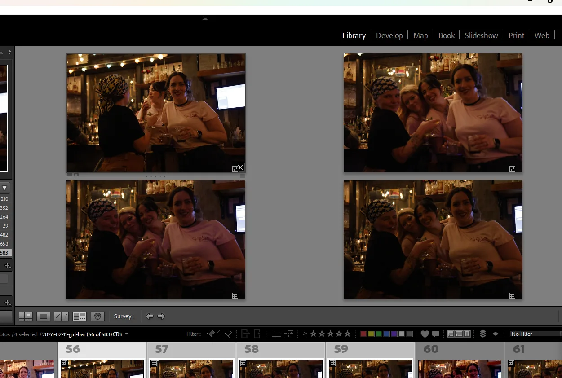562x378 pixels.
Task: Select the Grid view icon
Action: pyautogui.click(x=26, y=316)
